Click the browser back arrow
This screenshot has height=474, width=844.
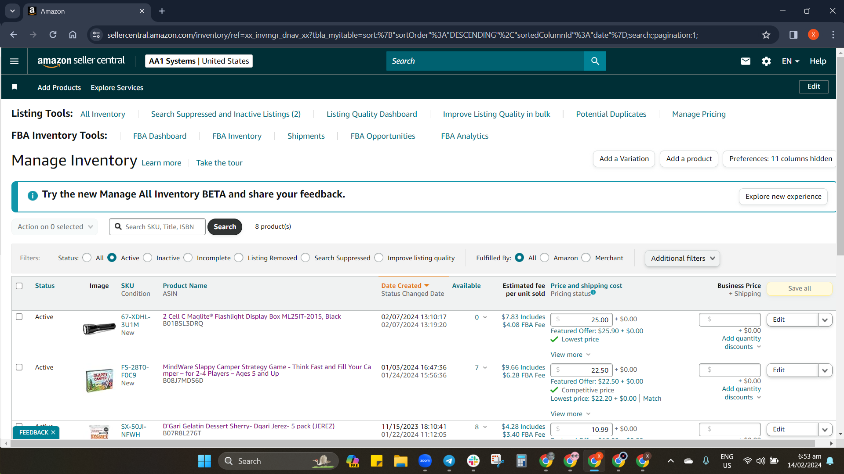coord(14,35)
